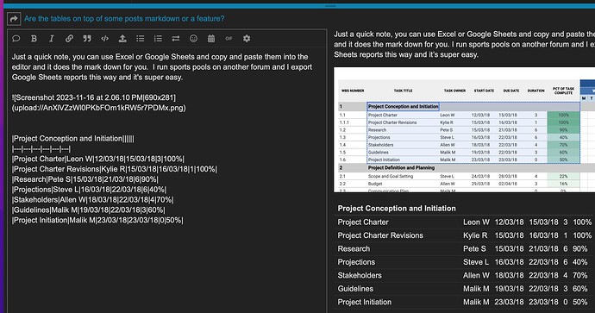Screen dimensions: 595x313
Task: Click the 'Stakeholders' cell in the preview table
Action: pyautogui.click(x=360, y=275)
